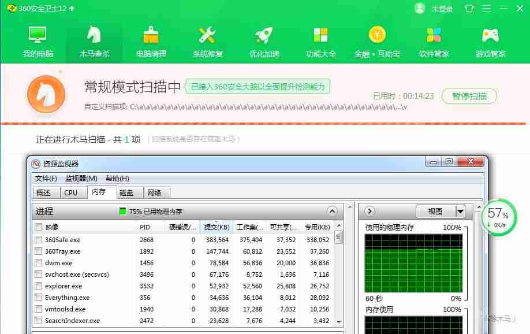Click the 暂停扫描 button

(x=469, y=96)
